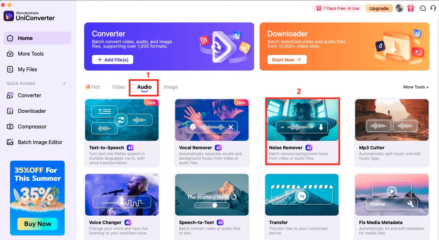This screenshot has height=240, width=439.
Task: Click the AI badge beside Noise Remover
Action: pos(308,148)
